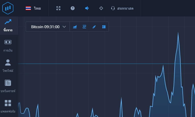Click the hexagon platform logo
The image size is (195, 117).
pyautogui.click(x=8, y=8)
